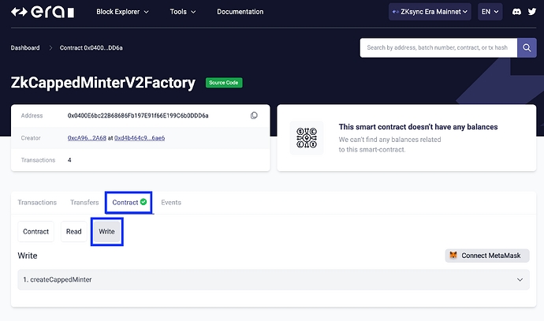Switch to the Transactions tab
This screenshot has width=544, height=321.
point(37,203)
